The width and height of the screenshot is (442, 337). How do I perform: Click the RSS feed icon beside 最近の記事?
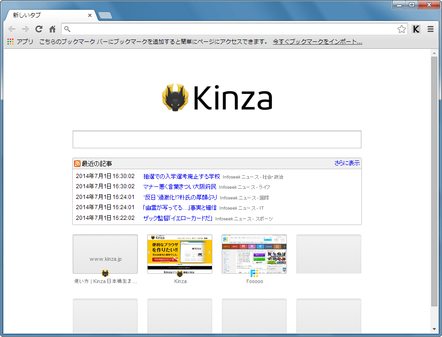pos(77,164)
